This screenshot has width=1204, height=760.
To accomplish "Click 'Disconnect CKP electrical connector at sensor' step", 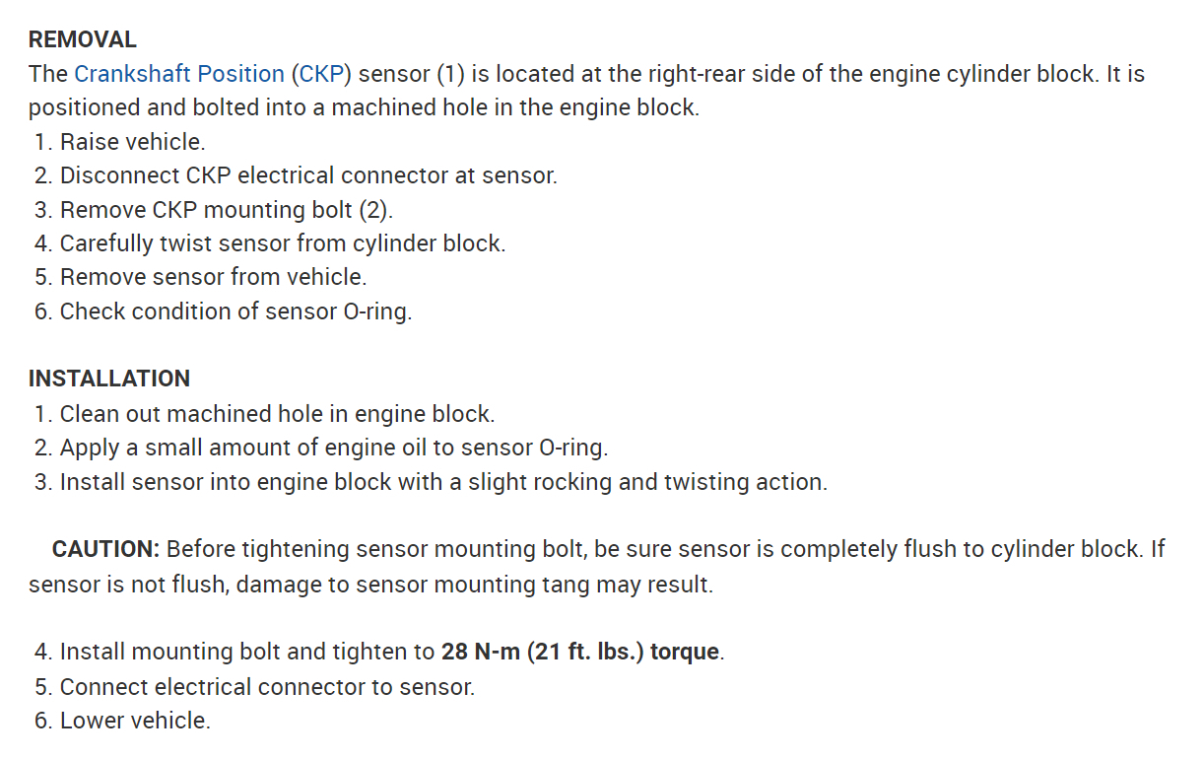I will (307, 176).
